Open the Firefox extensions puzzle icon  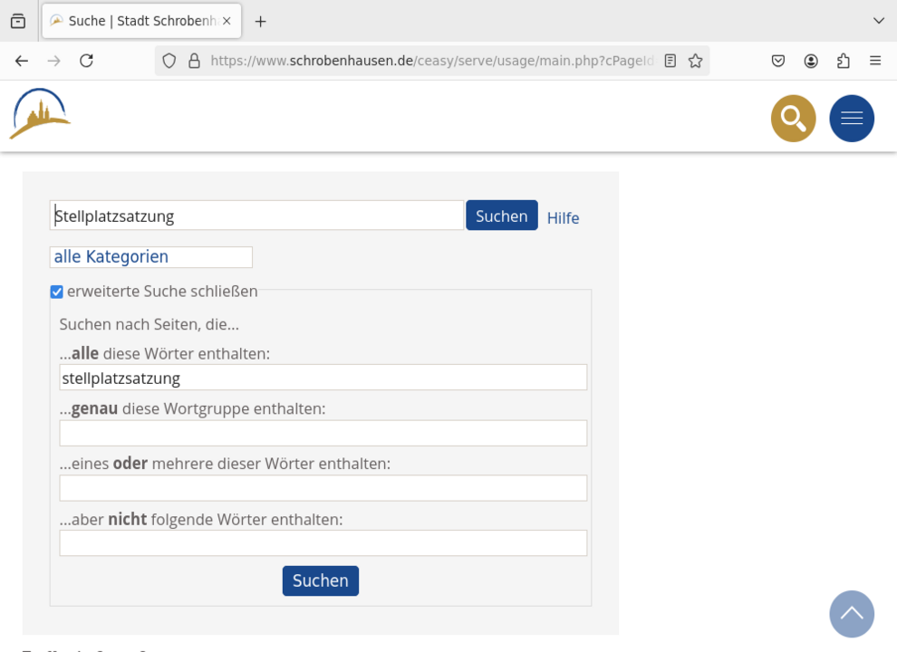[x=843, y=61]
